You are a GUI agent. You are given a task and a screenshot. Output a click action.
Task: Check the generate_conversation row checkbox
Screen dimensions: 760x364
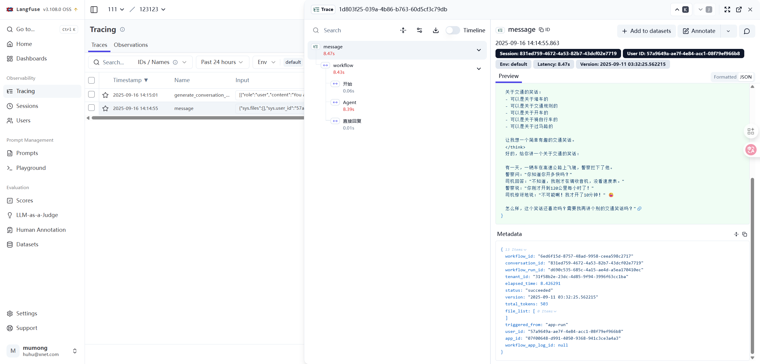91,95
